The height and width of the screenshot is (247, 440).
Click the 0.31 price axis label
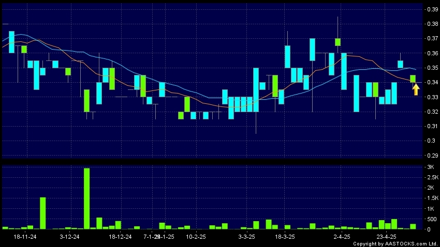tap(432, 126)
